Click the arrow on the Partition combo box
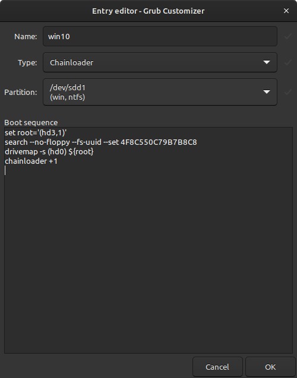Screen dimensions: 297x378 click(267, 92)
